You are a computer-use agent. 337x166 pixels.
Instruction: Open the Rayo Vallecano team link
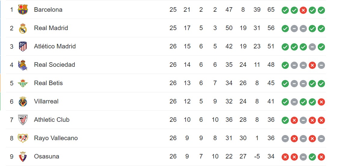pyautogui.click(x=56, y=138)
